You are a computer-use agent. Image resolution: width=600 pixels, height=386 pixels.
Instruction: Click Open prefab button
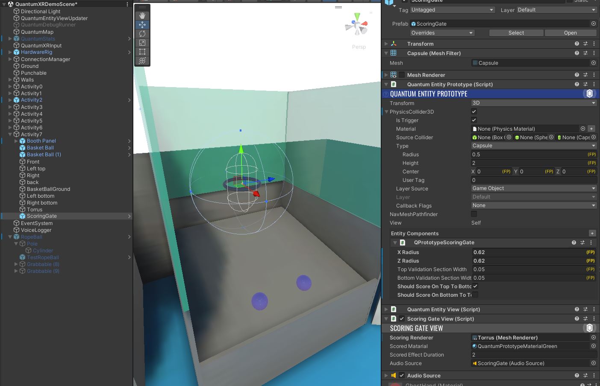(x=571, y=33)
